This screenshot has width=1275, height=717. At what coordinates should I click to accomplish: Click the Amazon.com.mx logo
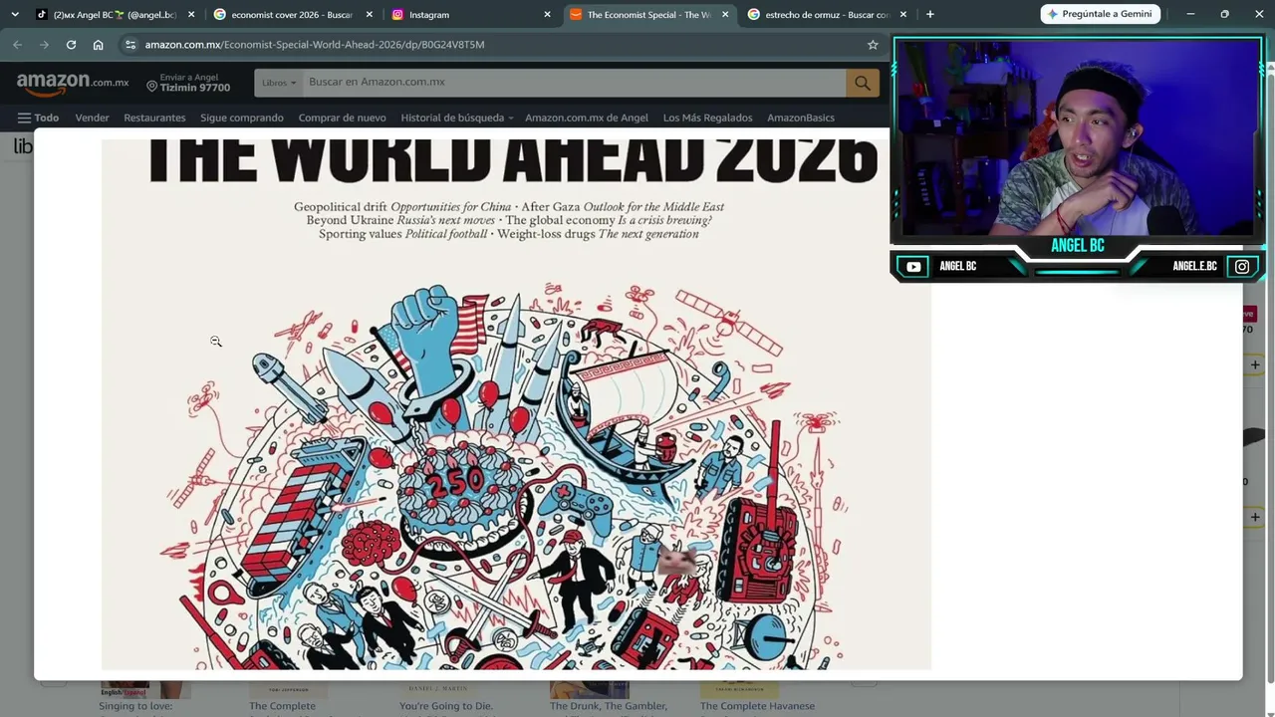point(73,85)
